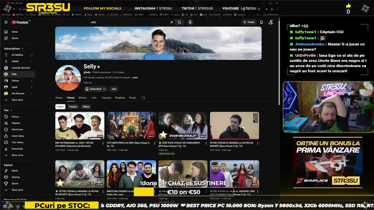
Task: Open the options menu for CEDY ESTE ATACAT video
Action: 206,143
